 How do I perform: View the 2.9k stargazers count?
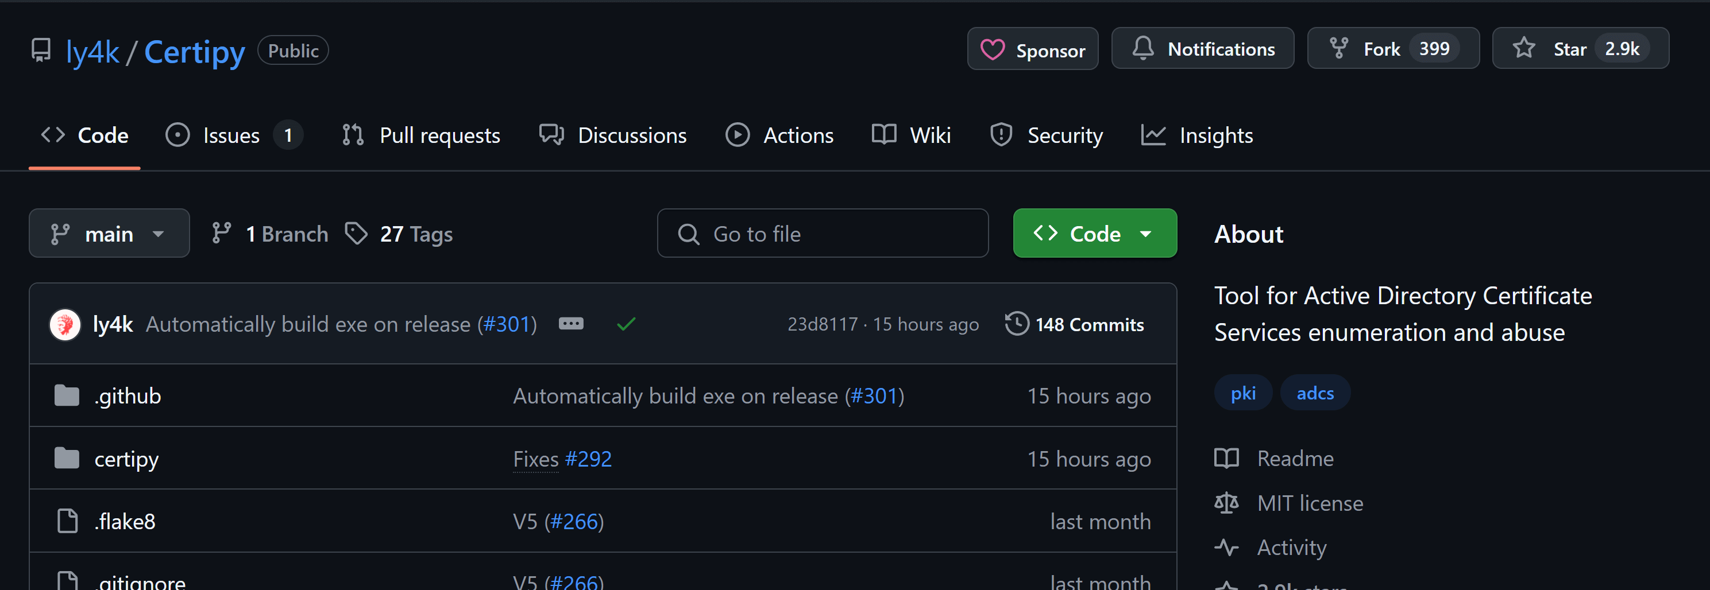1622,48
